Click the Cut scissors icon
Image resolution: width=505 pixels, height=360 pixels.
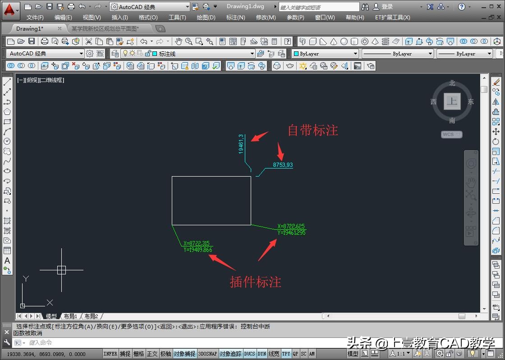(x=88, y=41)
